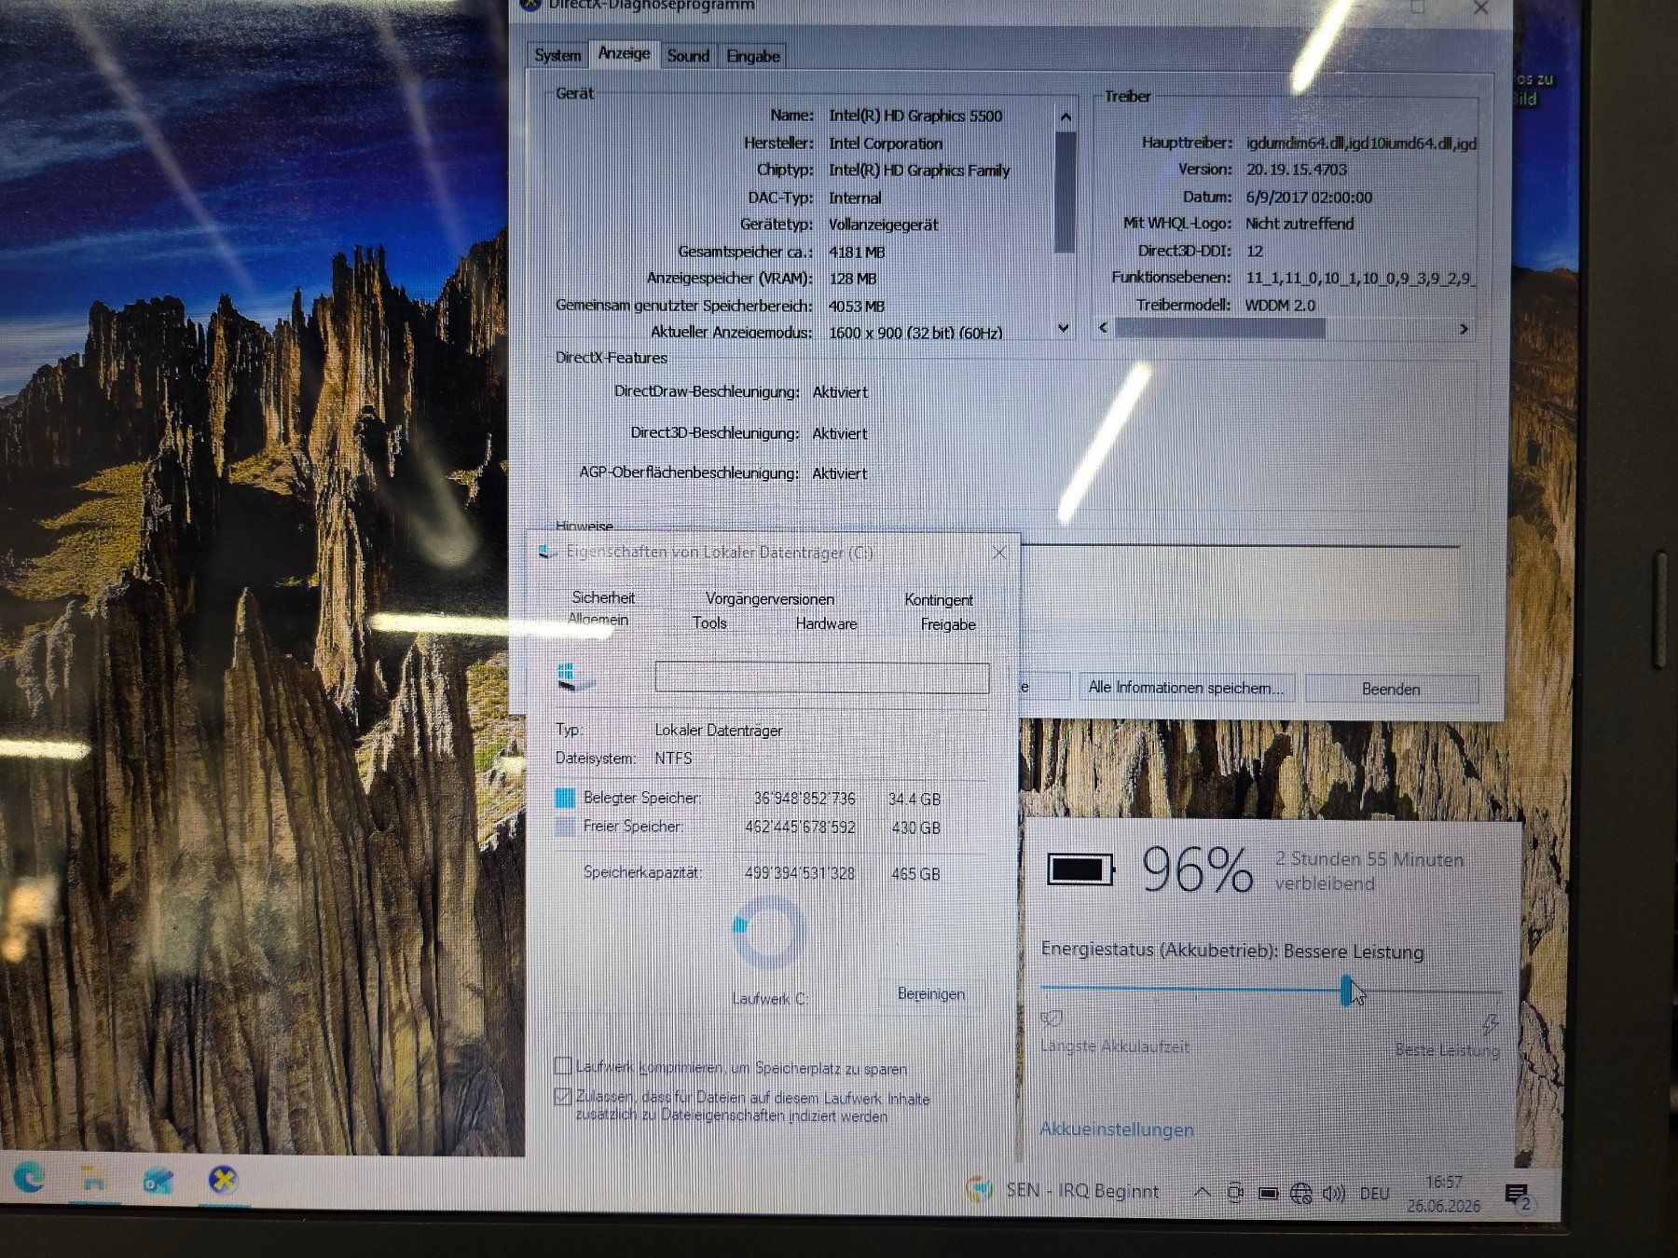Click the 4181 MB Gesamtspeicher value
The image size is (1678, 1258).
pyautogui.click(x=856, y=252)
